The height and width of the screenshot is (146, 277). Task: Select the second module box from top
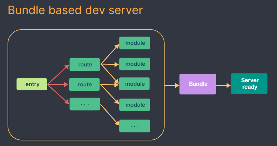(x=134, y=64)
